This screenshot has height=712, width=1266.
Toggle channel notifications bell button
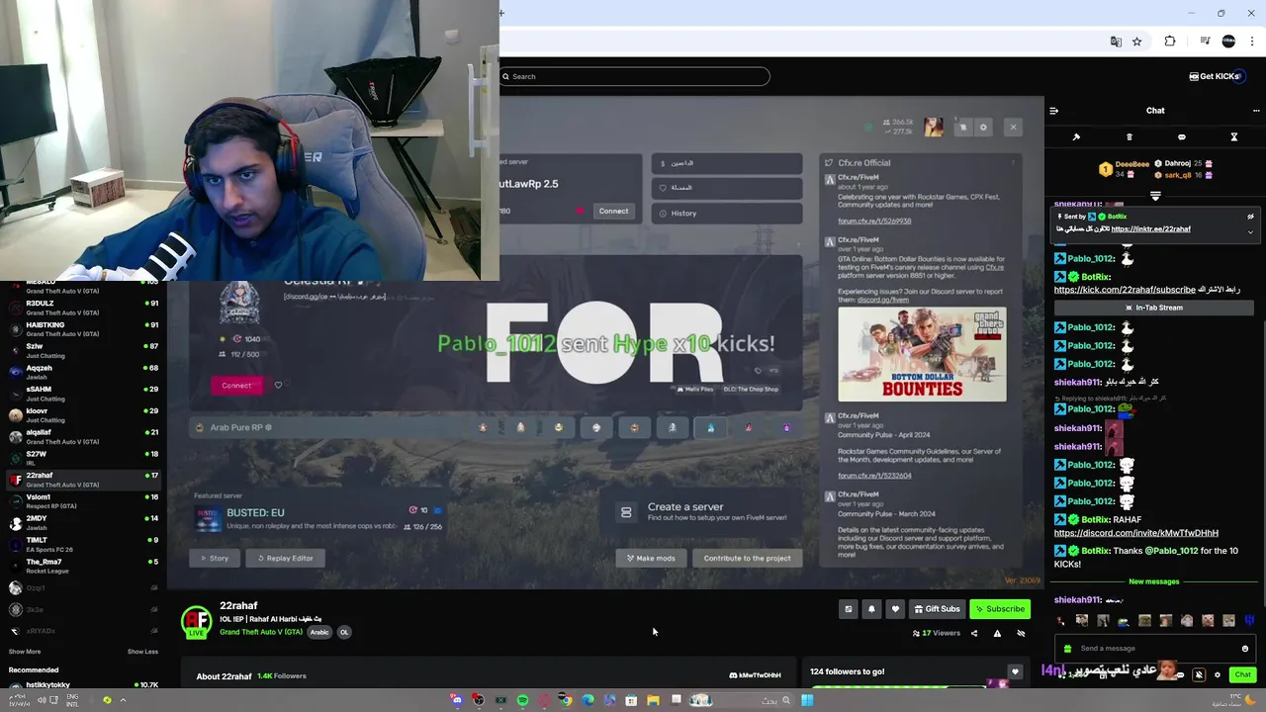[x=871, y=609]
